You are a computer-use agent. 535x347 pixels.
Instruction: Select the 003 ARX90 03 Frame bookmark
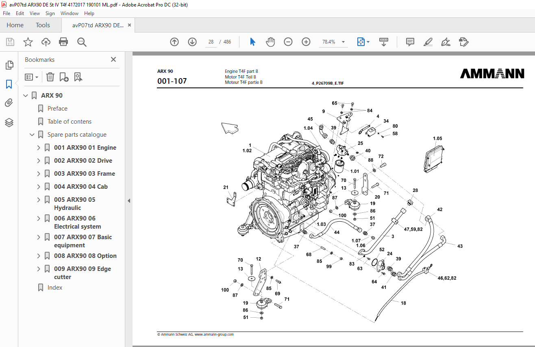coord(84,174)
